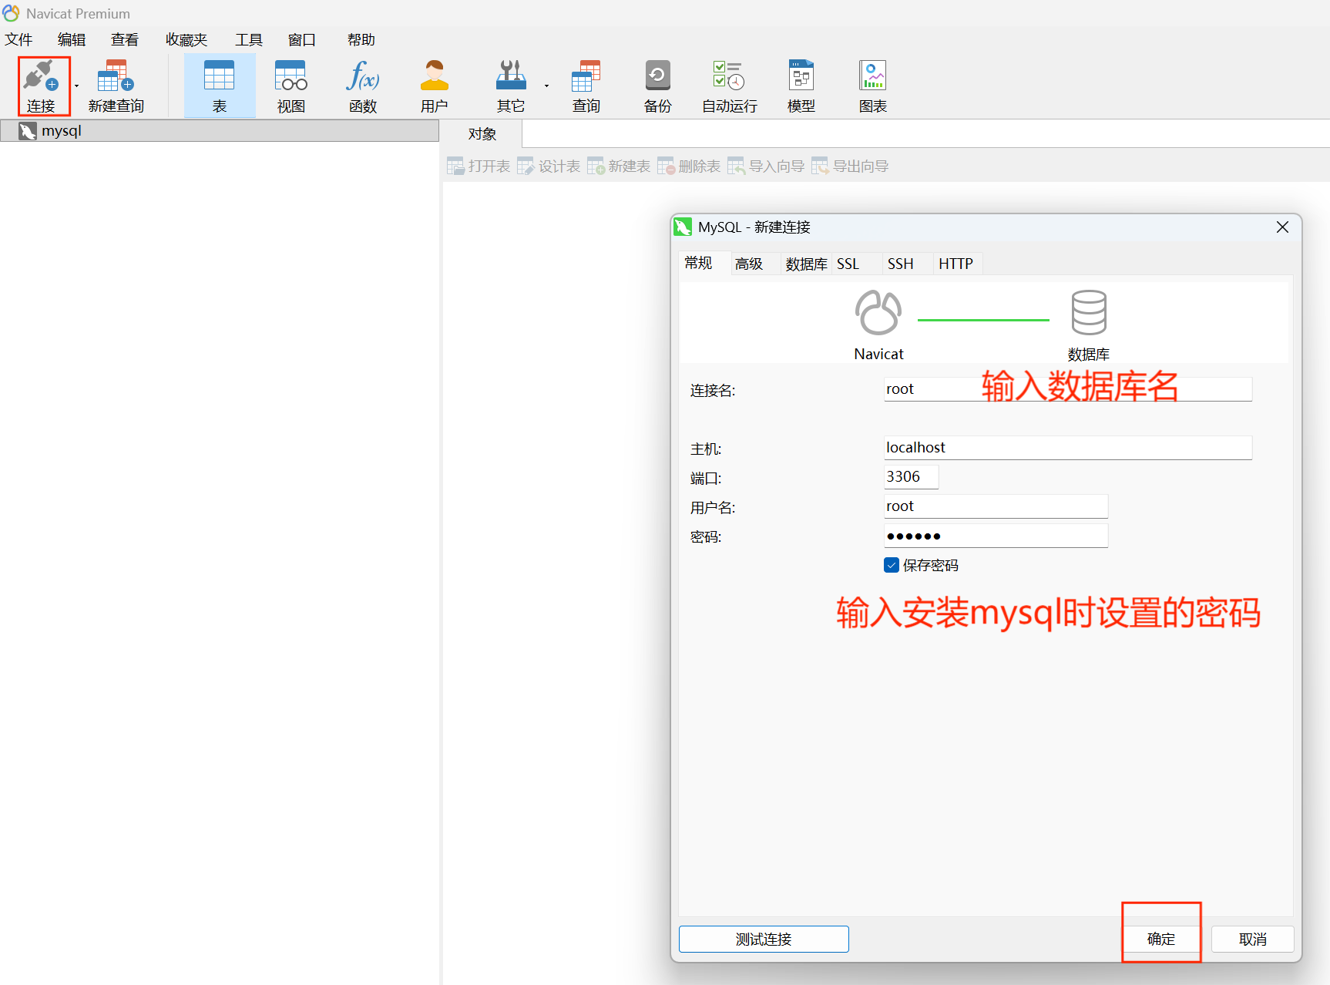Select the mysql connection in sidebar
The width and height of the screenshot is (1330, 985).
[x=220, y=131]
